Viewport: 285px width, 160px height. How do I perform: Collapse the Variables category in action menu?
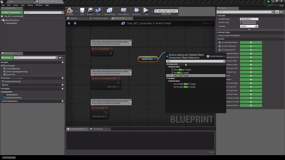point(167,78)
